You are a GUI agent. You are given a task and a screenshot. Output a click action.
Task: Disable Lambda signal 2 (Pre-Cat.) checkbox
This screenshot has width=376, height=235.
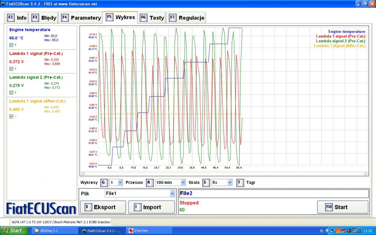(x=11, y=92)
